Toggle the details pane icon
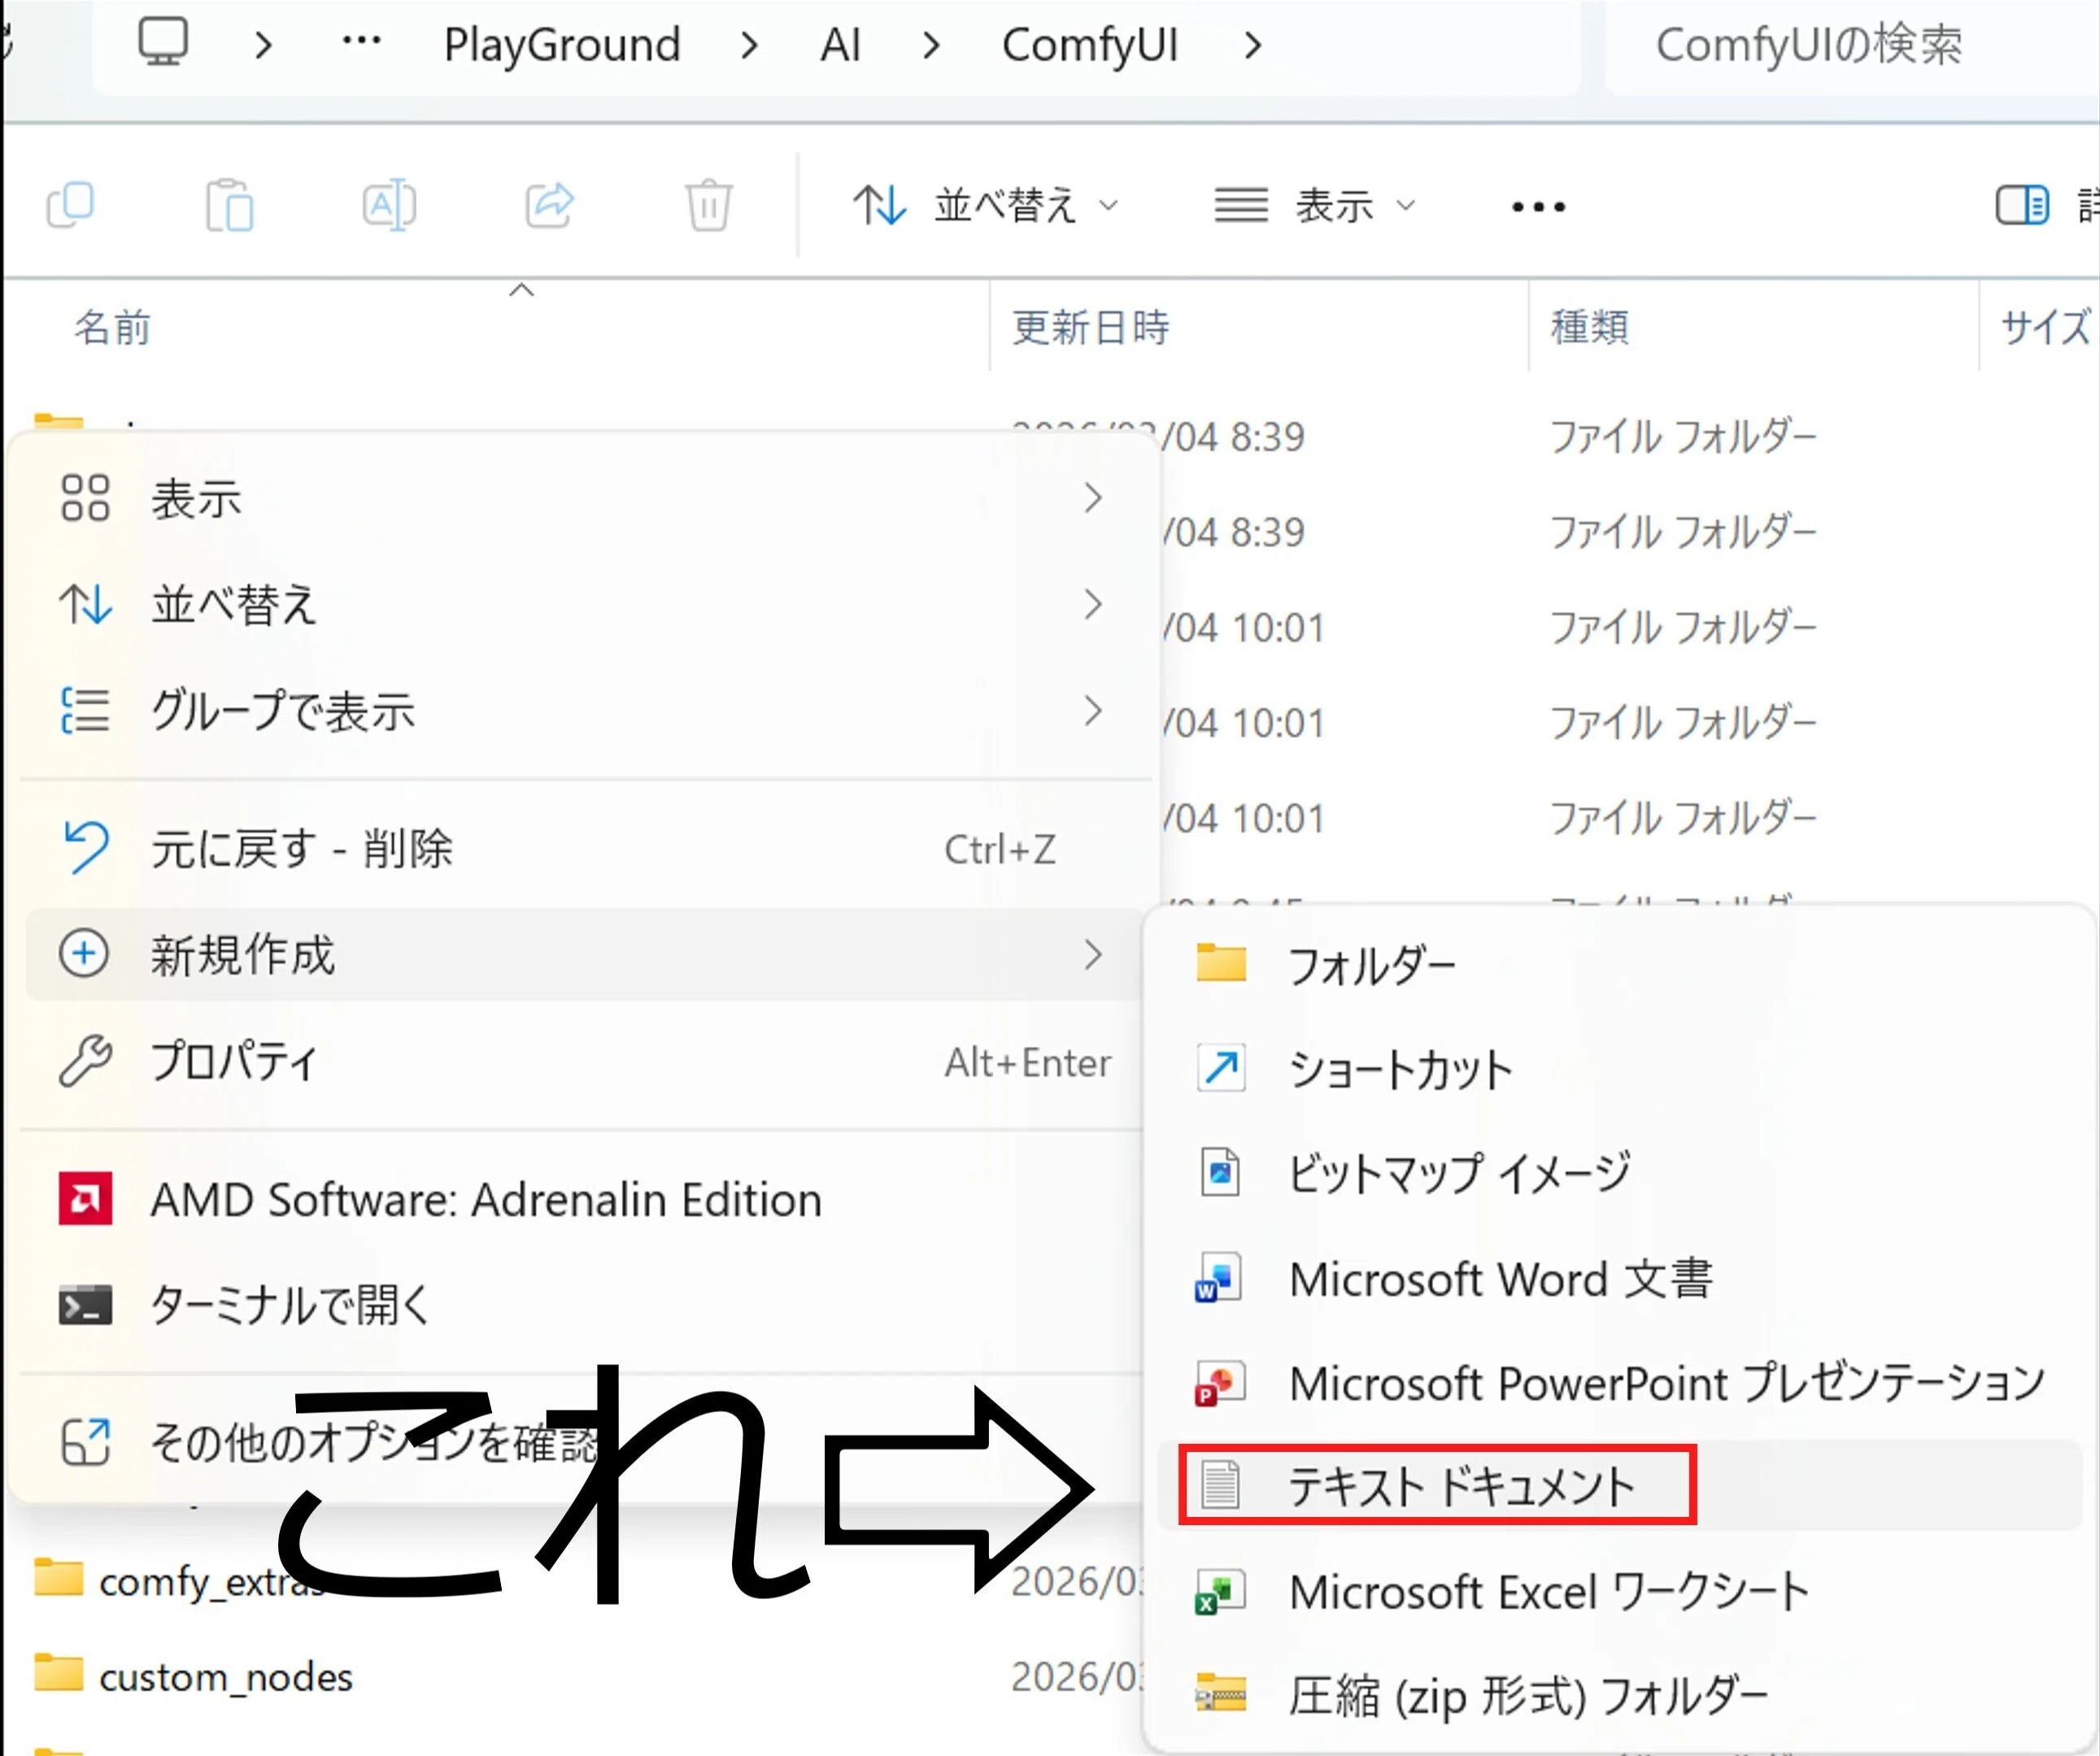 click(2022, 205)
